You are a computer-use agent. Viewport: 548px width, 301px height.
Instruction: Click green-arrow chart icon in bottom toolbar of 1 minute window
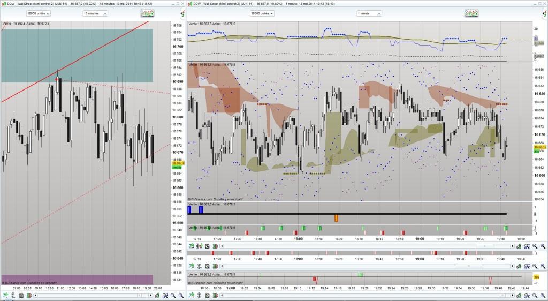pyautogui.click(x=192, y=296)
